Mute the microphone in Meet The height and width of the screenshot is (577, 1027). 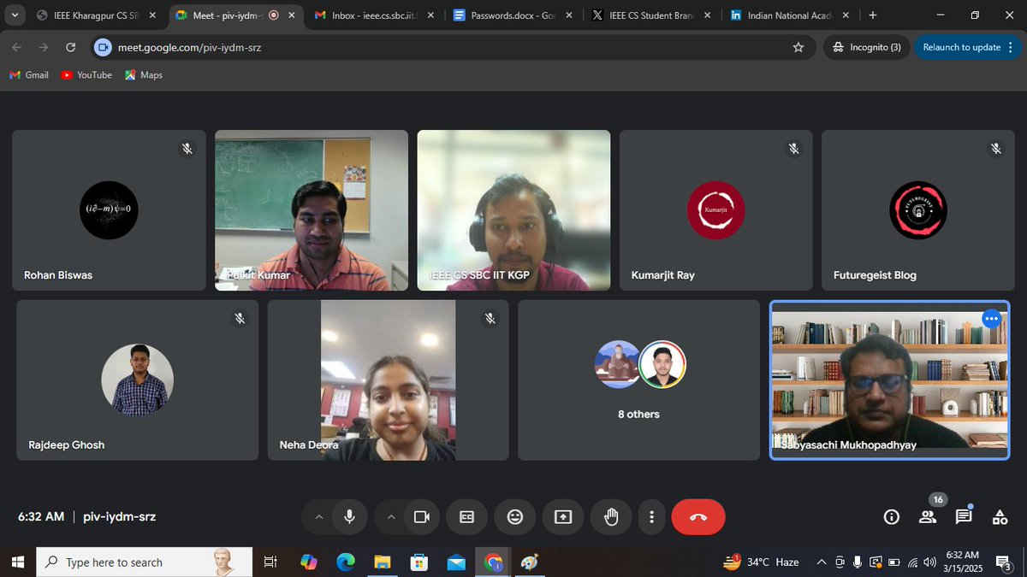(349, 517)
